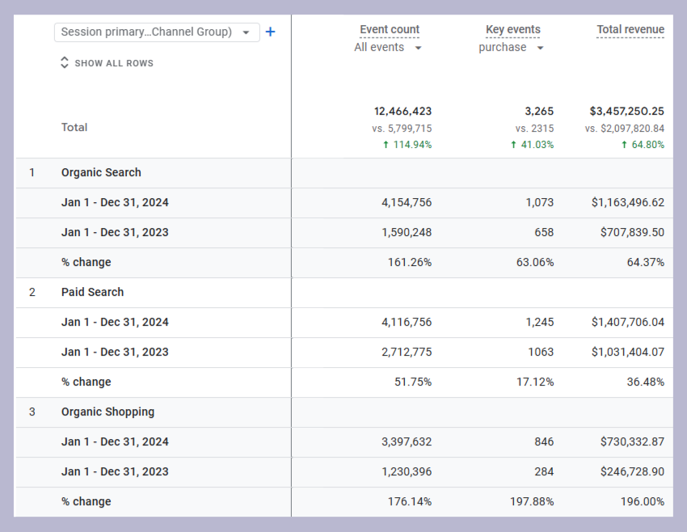Click total key events value 3,265

(538, 112)
